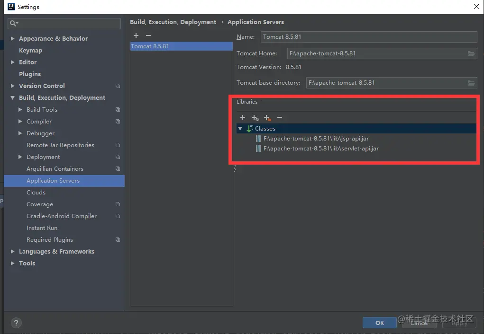Expand the Build Tools node

(20, 110)
